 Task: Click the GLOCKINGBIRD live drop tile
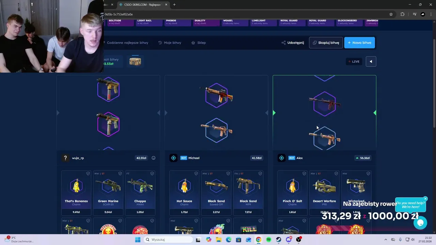[x=350, y=22]
